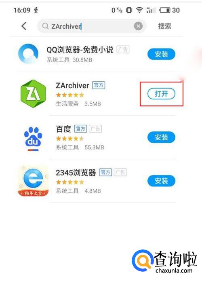Install 百度 with 安装 button
202x283 pixels.
point(162,137)
